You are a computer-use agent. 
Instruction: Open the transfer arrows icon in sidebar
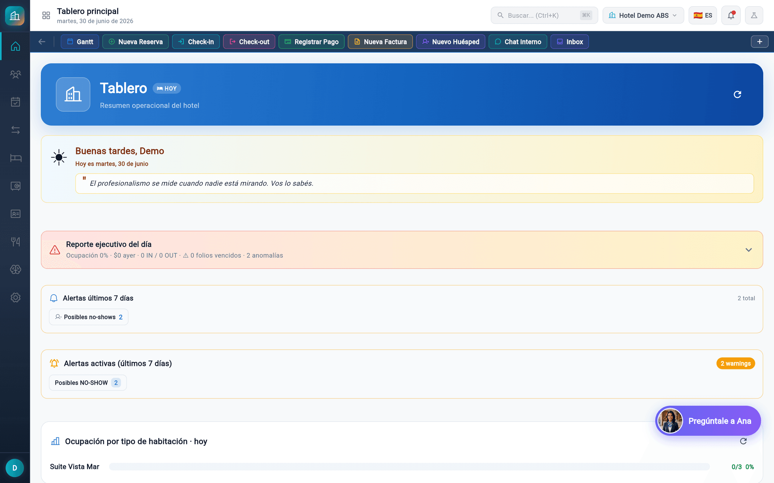pos(15,130)
